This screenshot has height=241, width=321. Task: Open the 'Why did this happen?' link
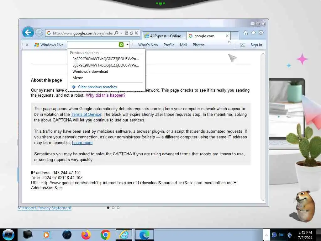[105, 95]
